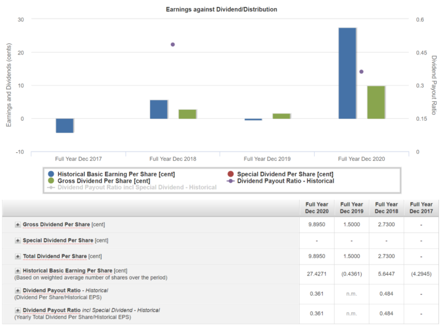441x326 pixels.
Task: Click the negative blue earnings bar for Dec 2017
Action: coord(65,125)
